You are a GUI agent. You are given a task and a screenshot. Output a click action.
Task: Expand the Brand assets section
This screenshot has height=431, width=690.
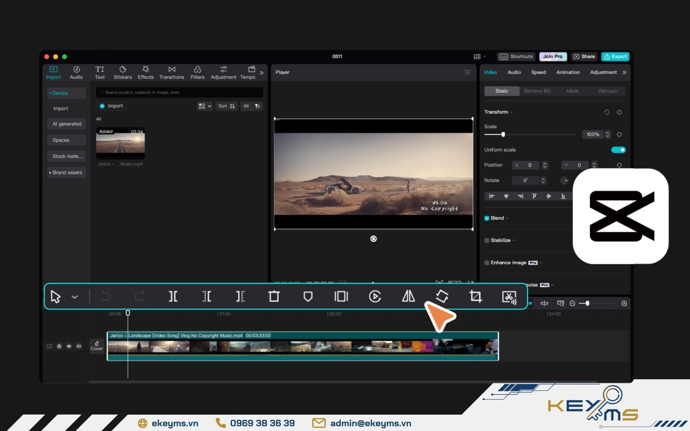coord(66,172)
